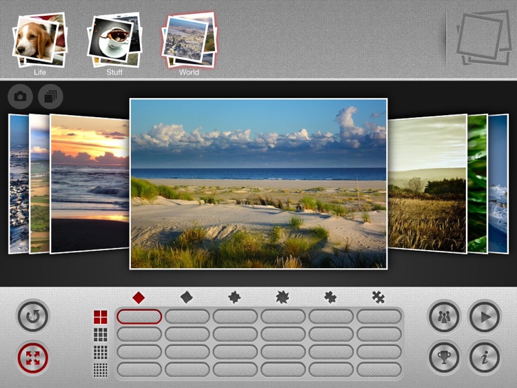The width and height of the screenshot is (517, 388).
Task: Pick the farmland fields photo sliver
Action: pos(39,183)
